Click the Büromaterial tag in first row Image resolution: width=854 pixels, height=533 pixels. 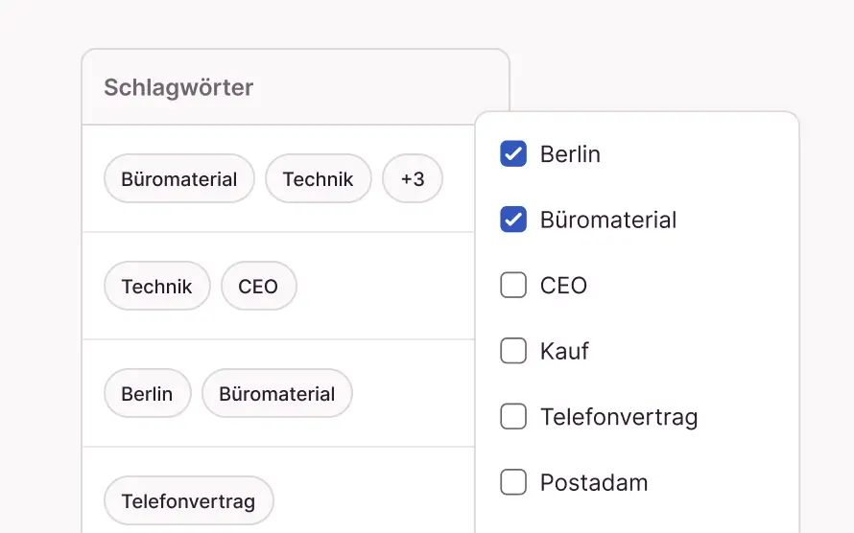[179, 179]
